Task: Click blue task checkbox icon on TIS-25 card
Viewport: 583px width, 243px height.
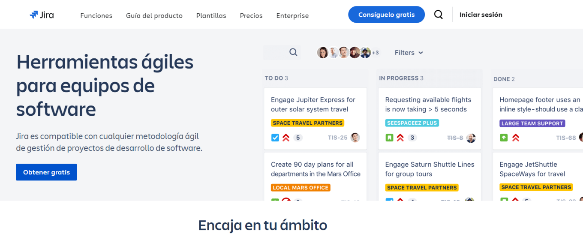Action: (x=275, y=138)
